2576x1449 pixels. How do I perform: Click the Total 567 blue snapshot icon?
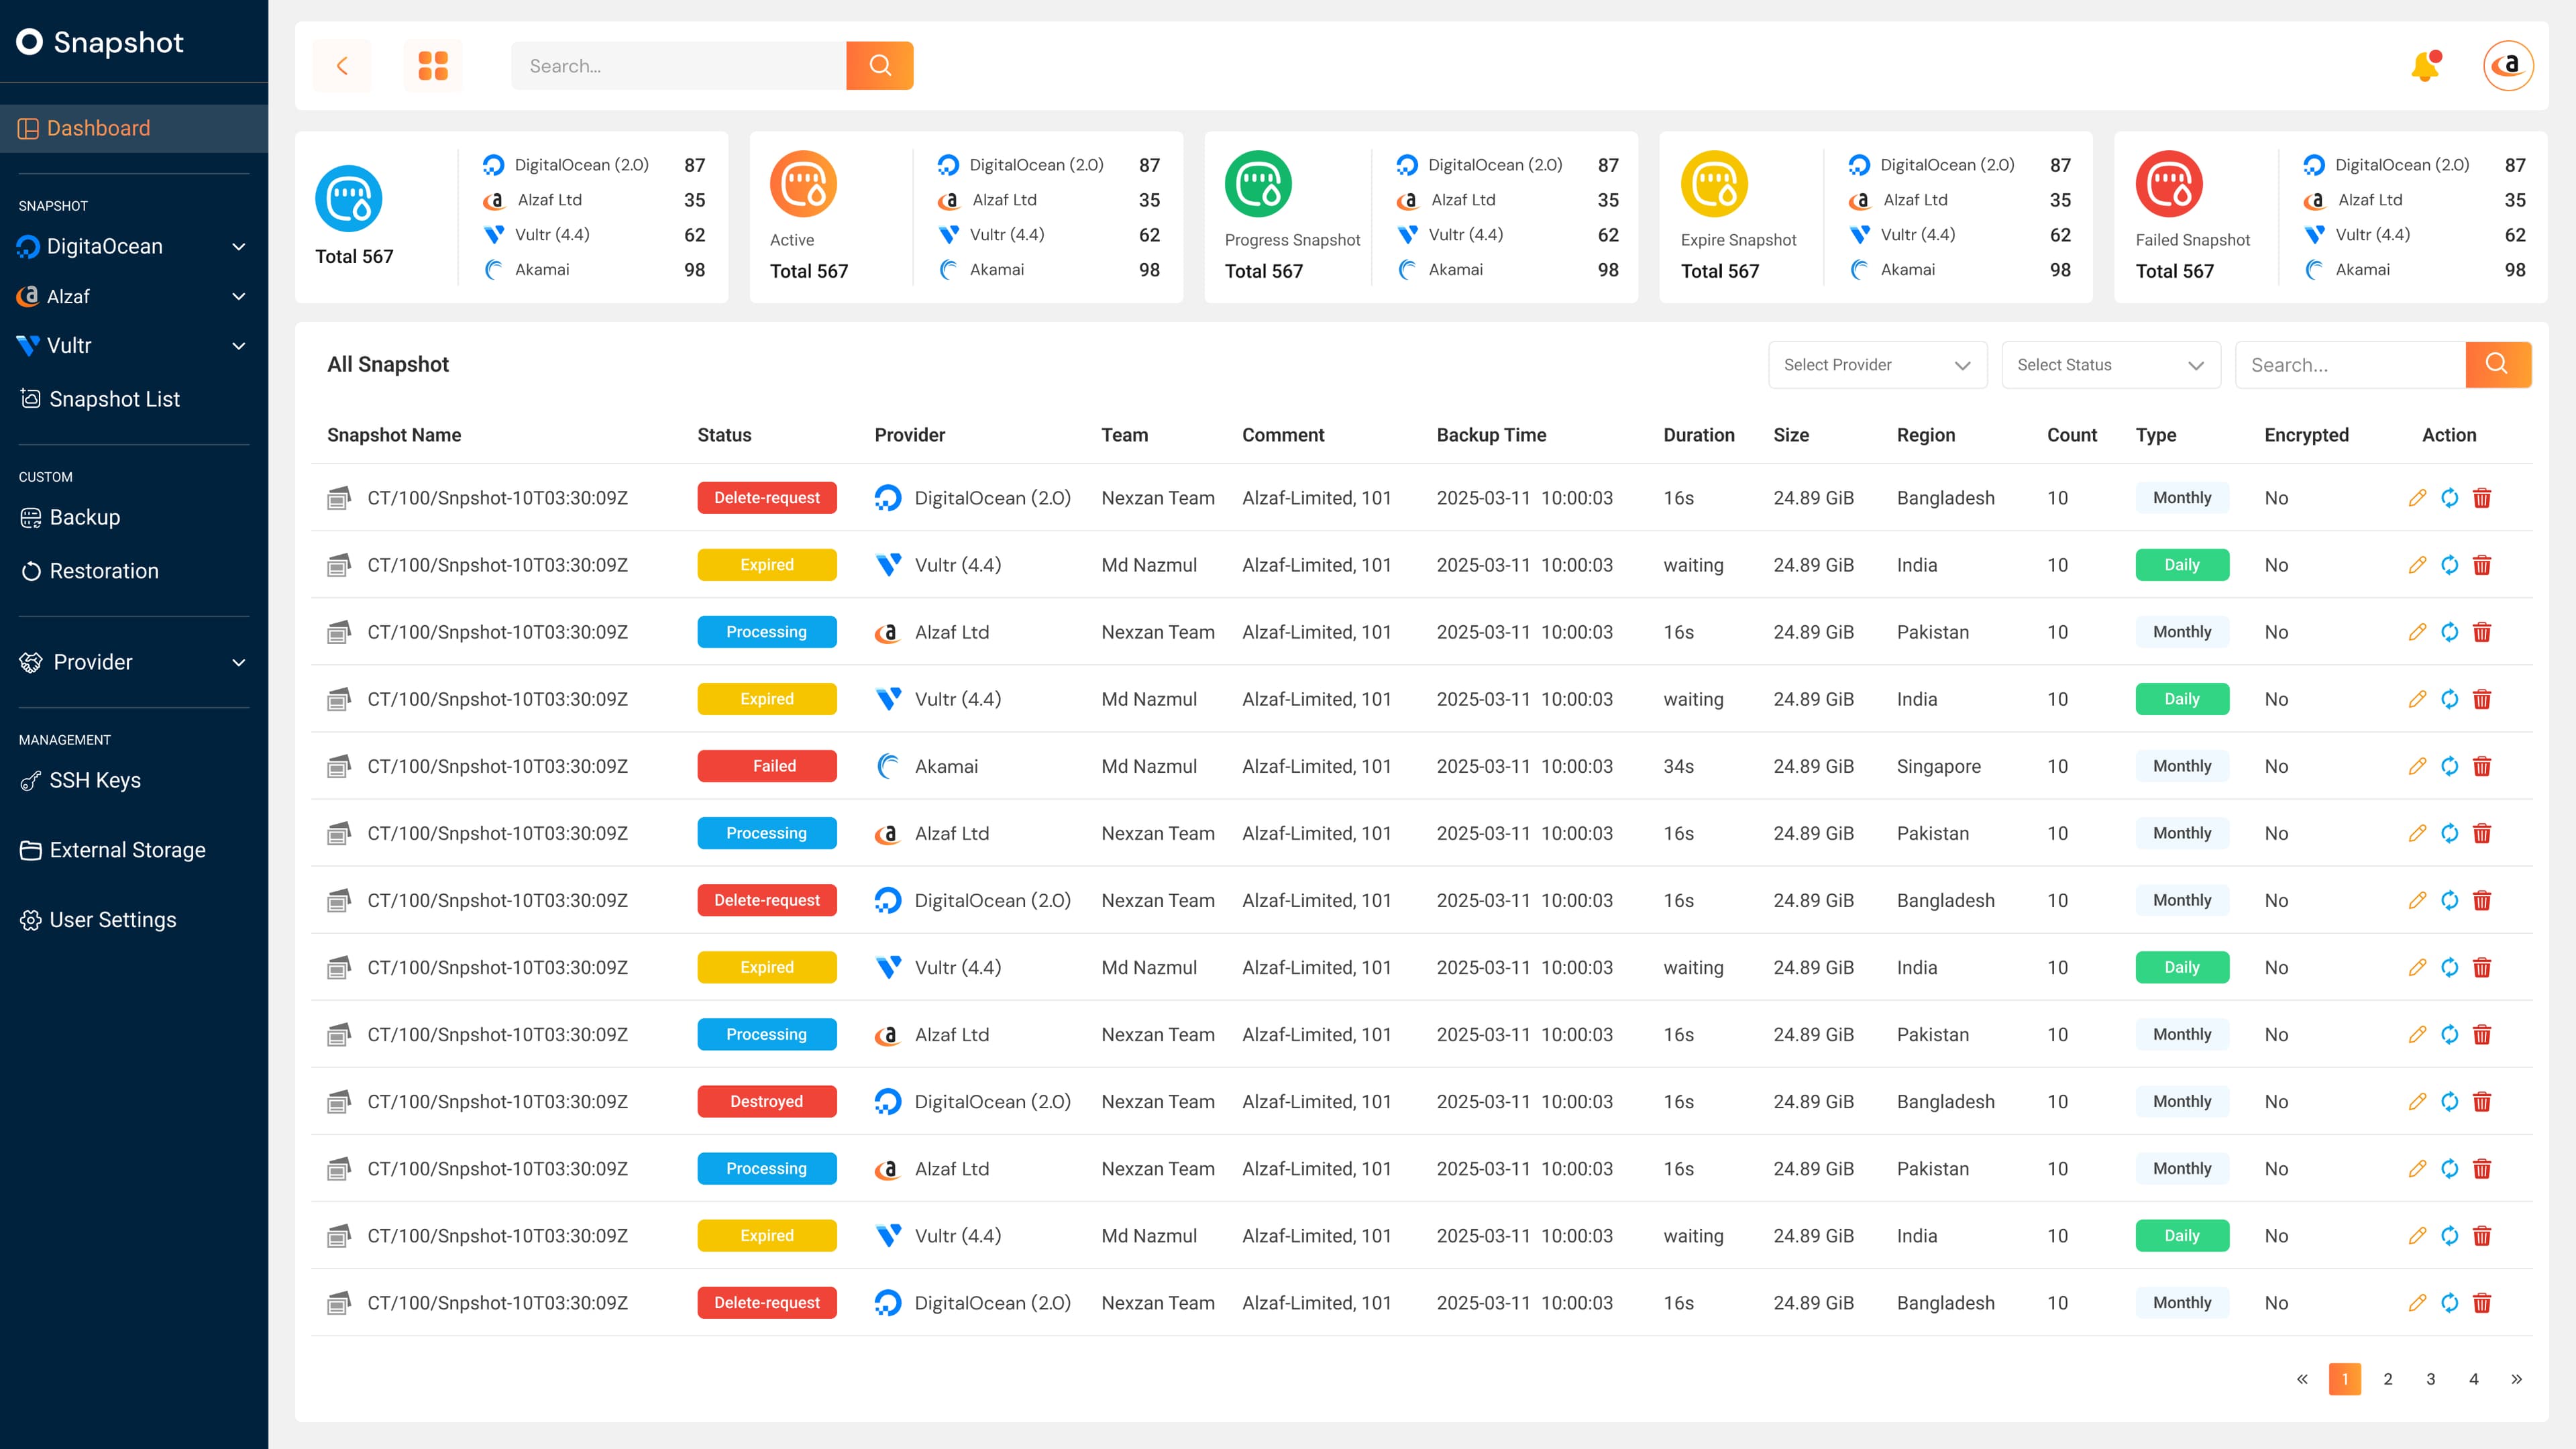click(x=348, y=199)
